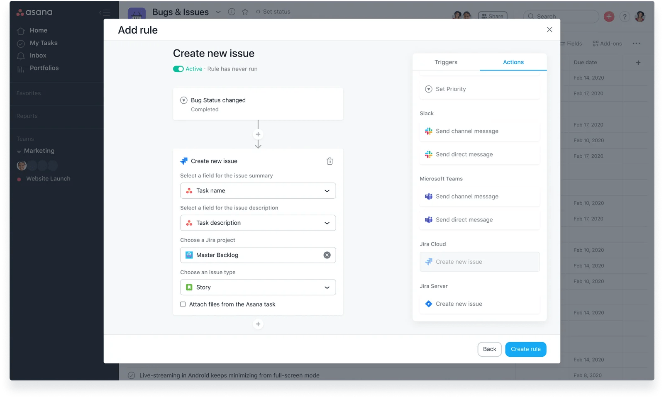Select the Slack icon next to Send channel message
The width and height of the screenshot is (664, 399).
pos(429,131)
